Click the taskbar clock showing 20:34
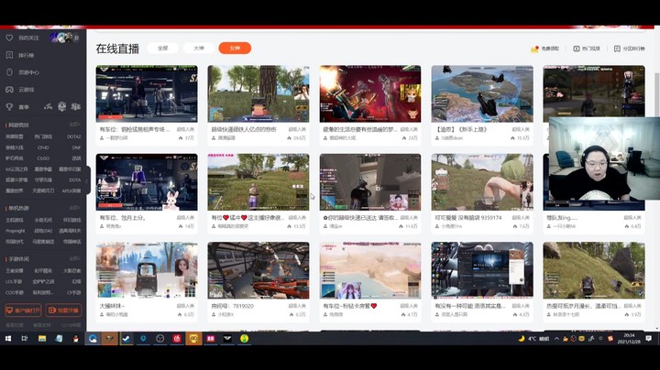Viewport: 660px width, 370px height. [x=629, y=339]
